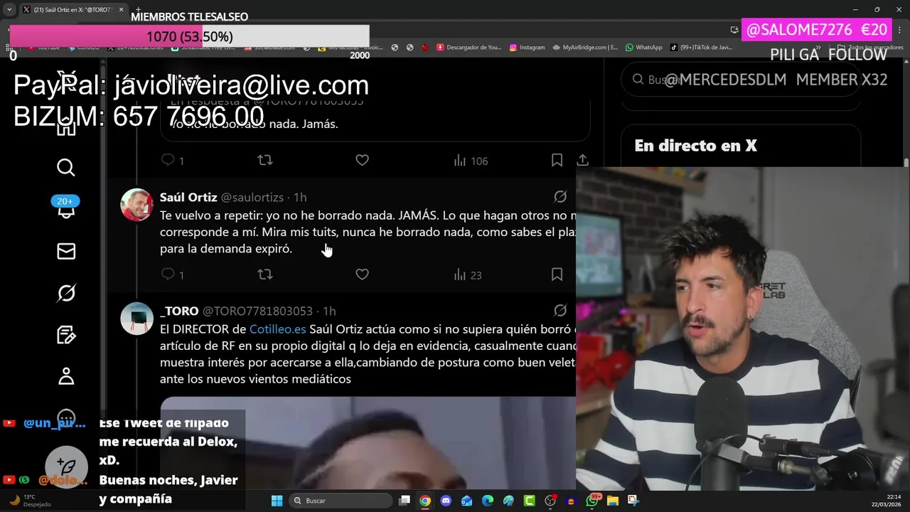910x512 pixels.
Task: Open the green Camtasia icon in taskbar
Action: [x=530, y=501]
